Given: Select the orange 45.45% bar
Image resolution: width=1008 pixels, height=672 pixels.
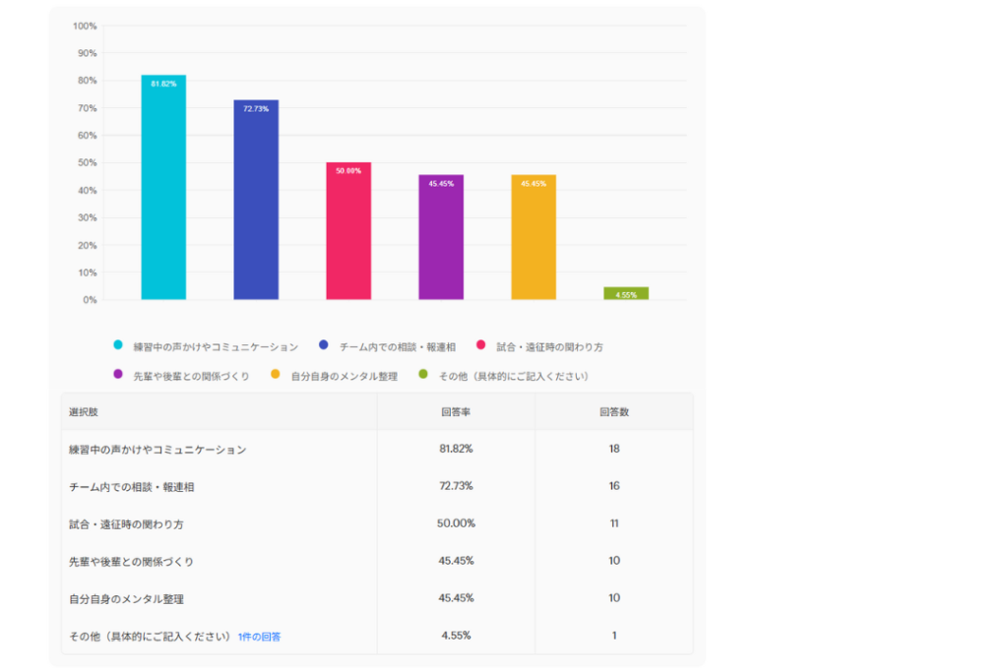Looking at the screenshot, I should pyautogui.click(x=534, y=237).
